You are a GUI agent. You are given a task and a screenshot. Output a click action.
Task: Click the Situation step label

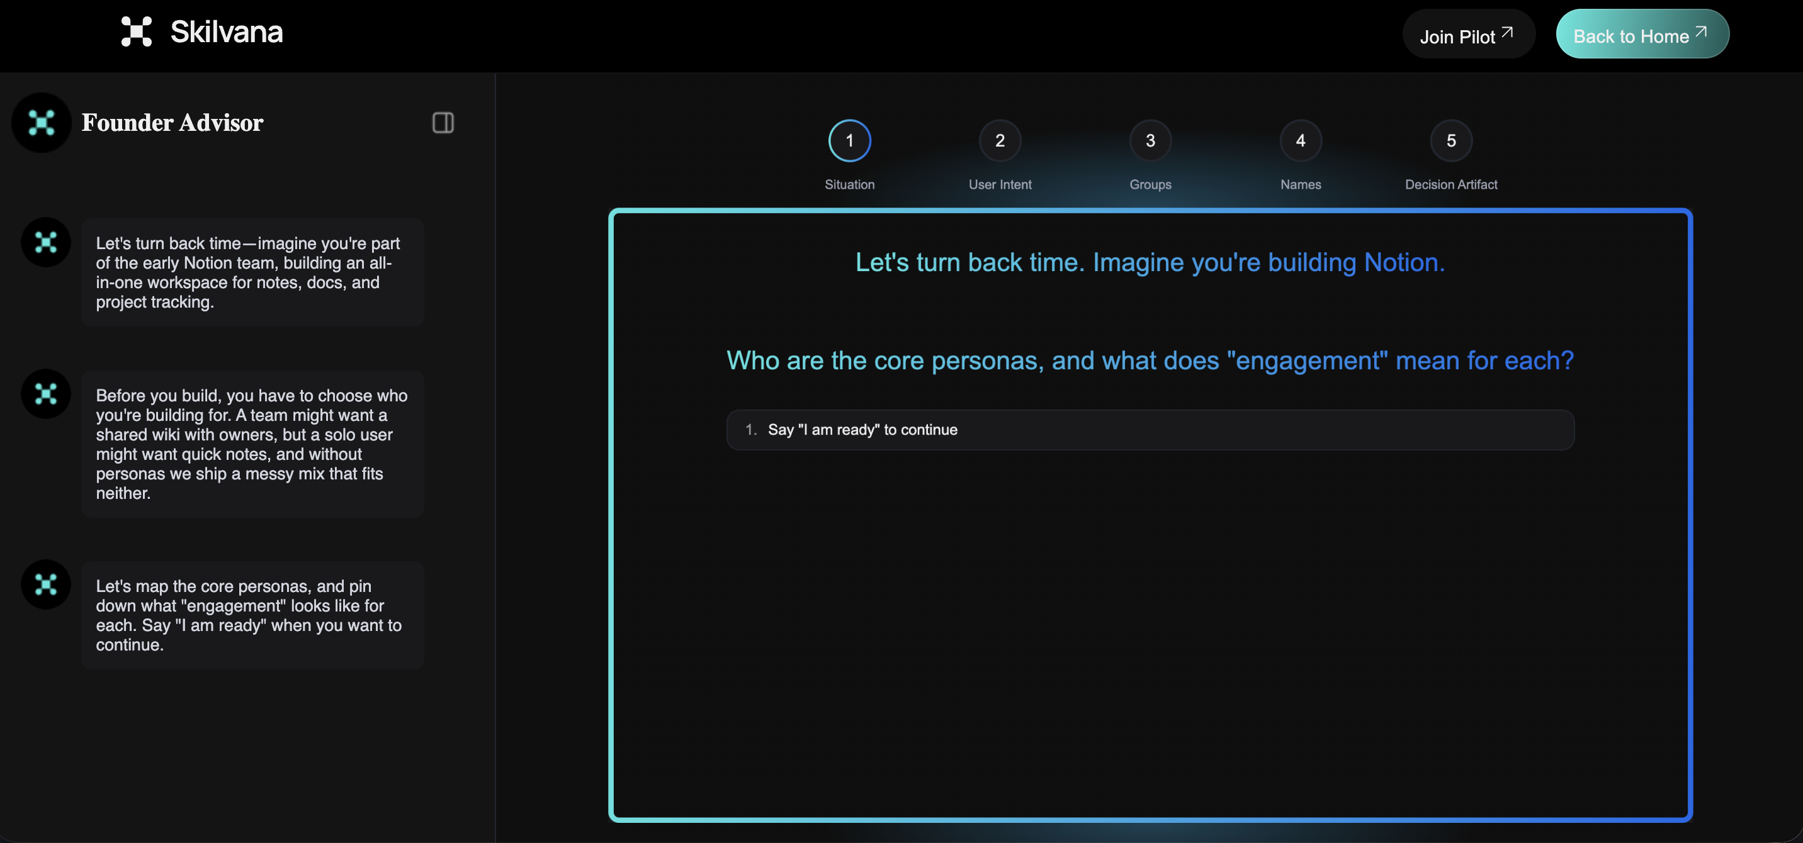[x=849, y=184]
